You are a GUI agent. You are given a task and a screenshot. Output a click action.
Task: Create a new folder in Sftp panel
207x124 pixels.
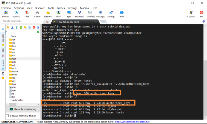(x=25, y=27)
